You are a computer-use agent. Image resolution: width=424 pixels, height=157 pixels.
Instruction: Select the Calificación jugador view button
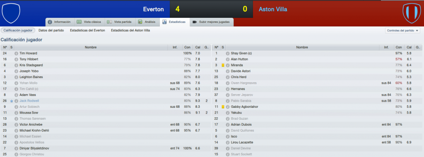pos(18,31)
